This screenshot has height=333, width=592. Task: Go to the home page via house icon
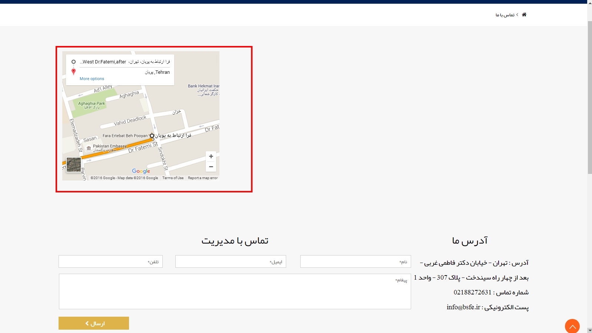click(524, 14)
